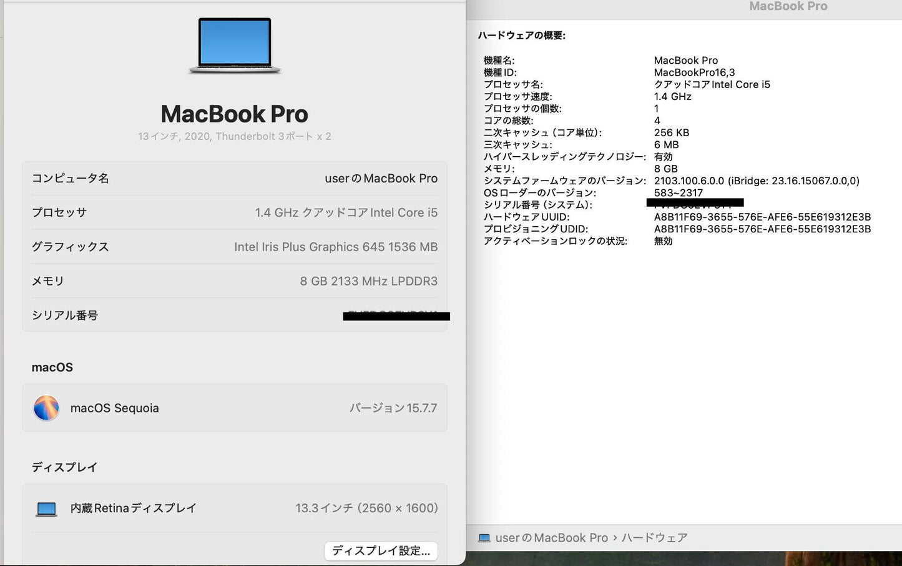The height and width of the screenshot is (566, 902).
Task: Click Intel Iris Plus Graphics 645 1536 MB
Action: tap(336, 247)
